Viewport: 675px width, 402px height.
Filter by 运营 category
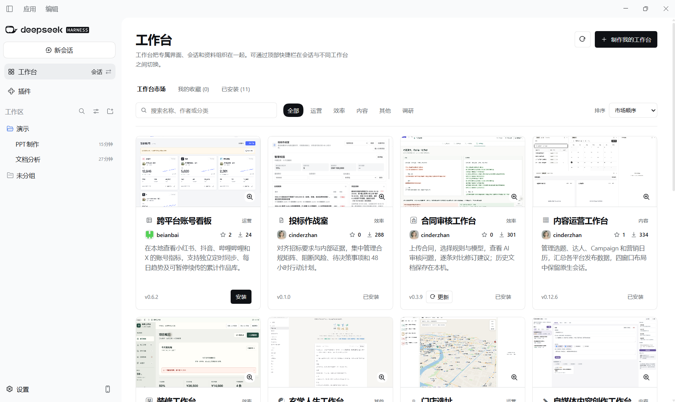pos(316,111)
